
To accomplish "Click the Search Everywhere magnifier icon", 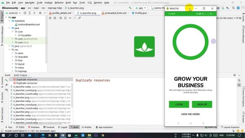I will [233, 8].
